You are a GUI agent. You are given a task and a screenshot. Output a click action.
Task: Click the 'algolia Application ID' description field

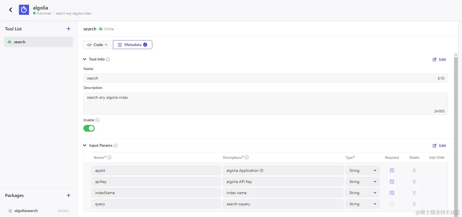click(283, 170)
